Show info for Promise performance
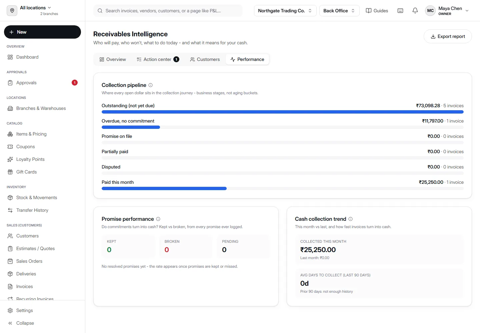 pos(158,219)
